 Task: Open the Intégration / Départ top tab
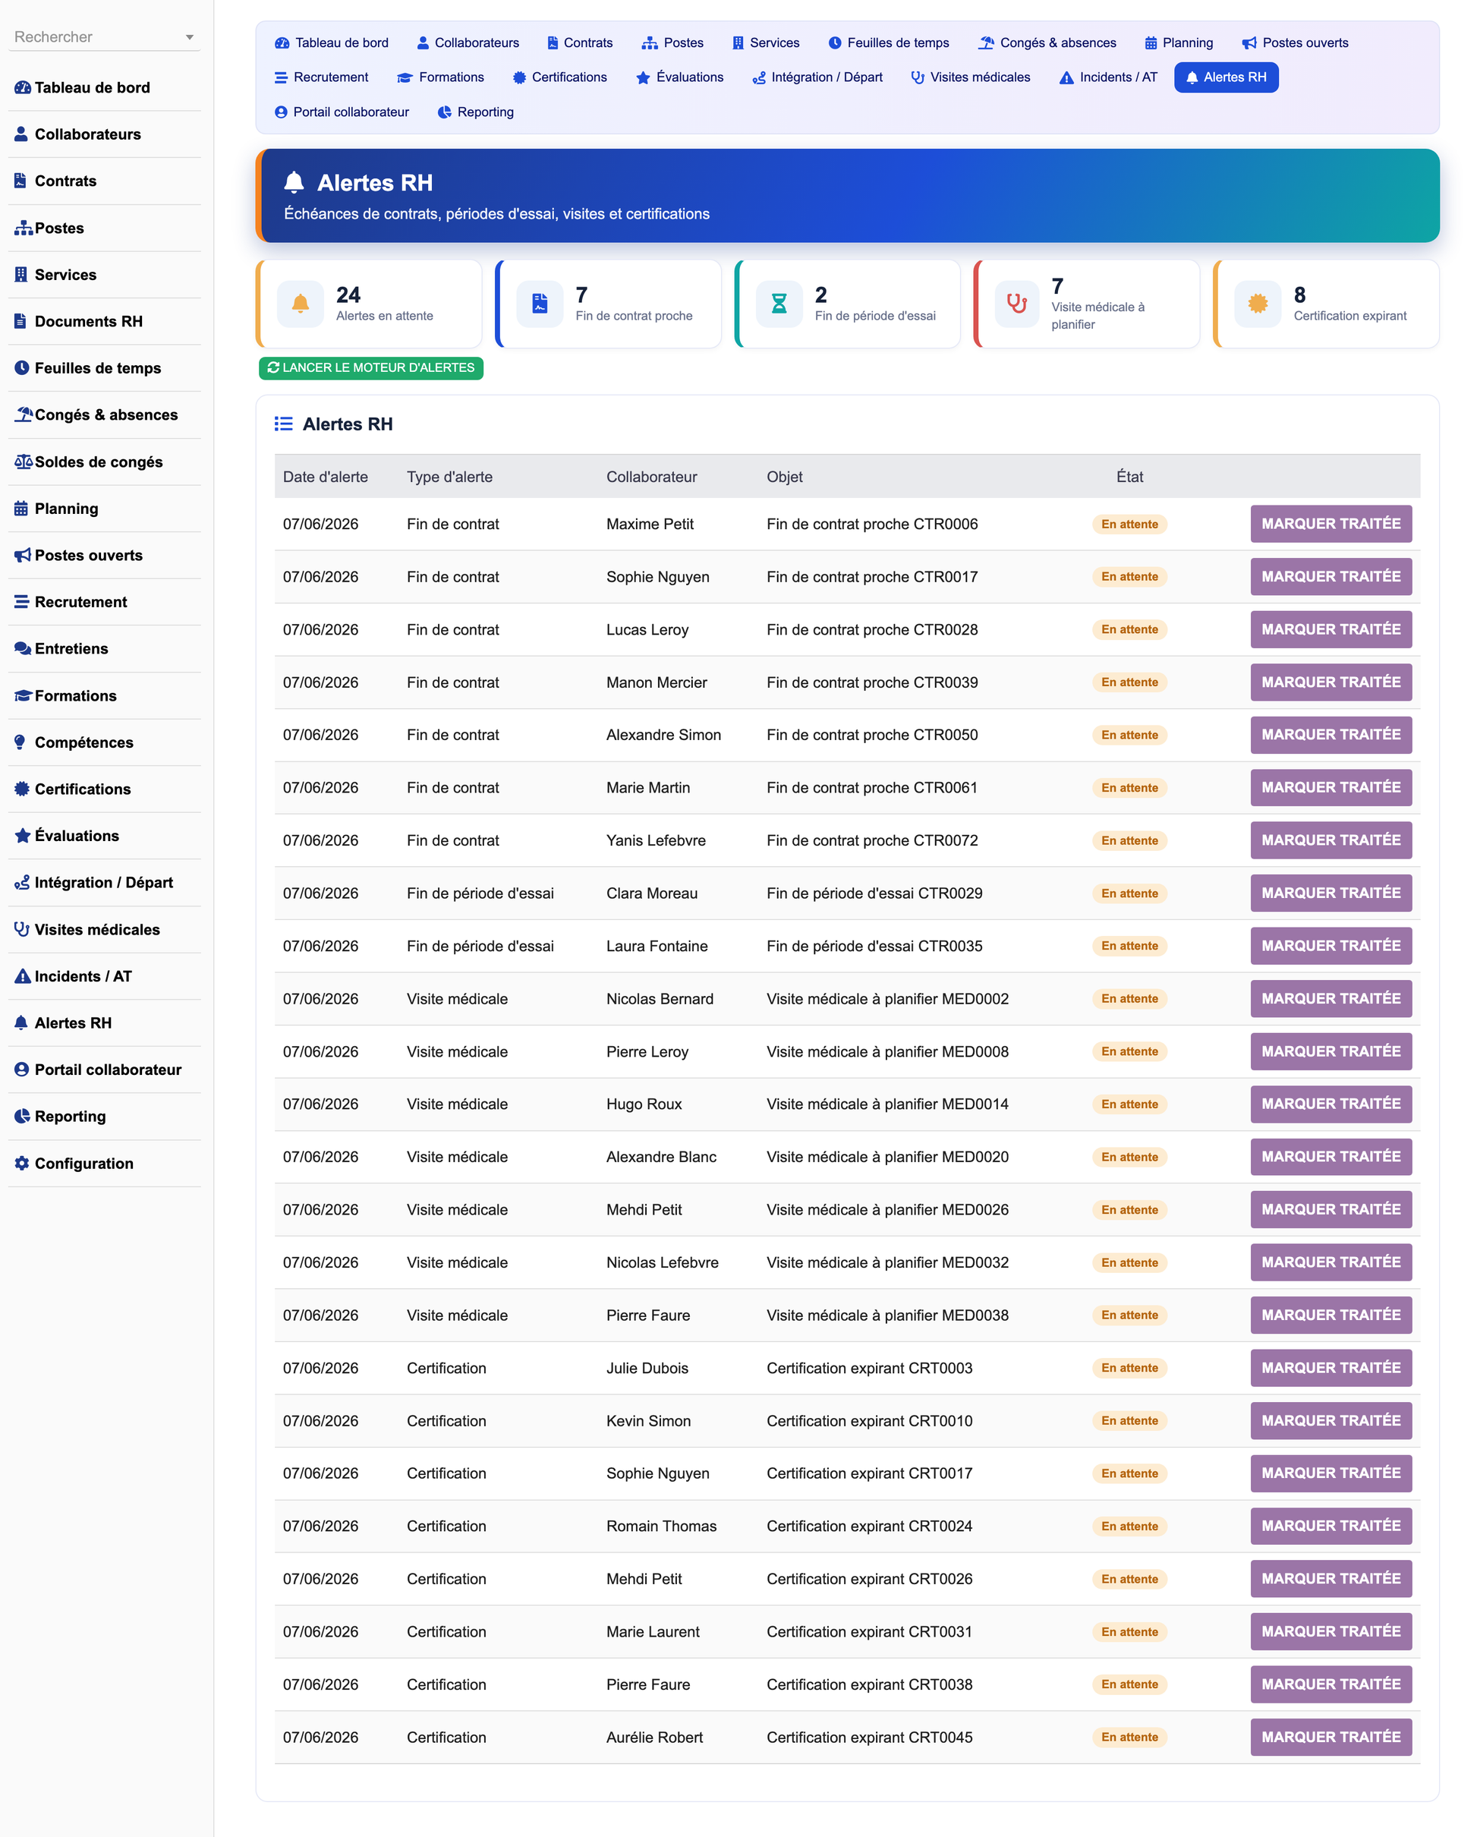(x=817, y=77)
